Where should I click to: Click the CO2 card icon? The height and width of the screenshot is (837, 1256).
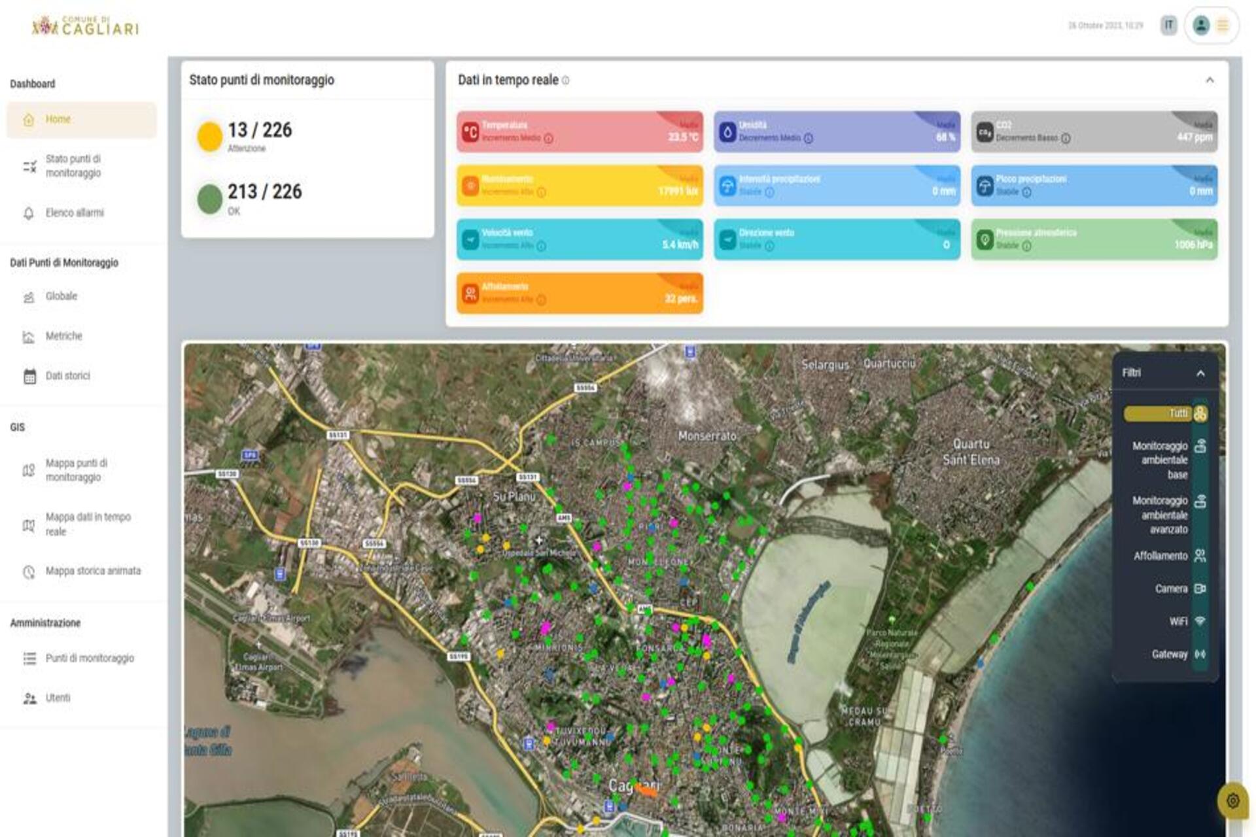(985, 132)
